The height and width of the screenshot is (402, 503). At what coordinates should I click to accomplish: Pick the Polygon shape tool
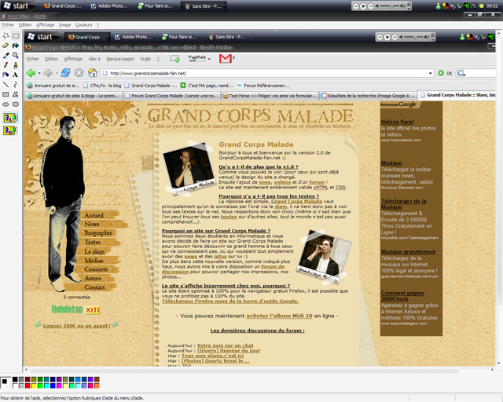(16, 94)
